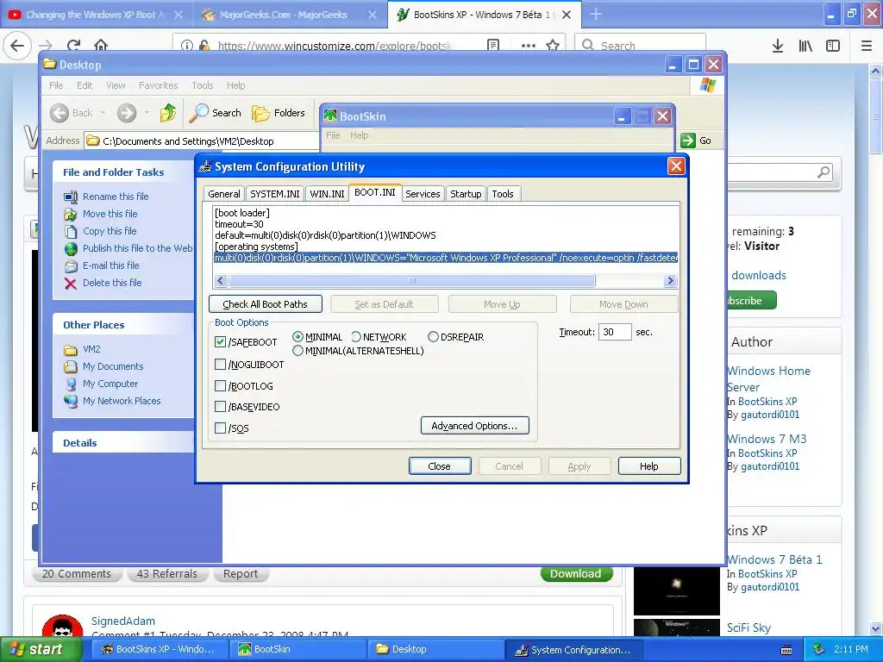Select MINIMAL(ALTERNATESHELL) radio button
Image resolution: width=883 pixels, height=662 pixels.
tap(297, 351)
